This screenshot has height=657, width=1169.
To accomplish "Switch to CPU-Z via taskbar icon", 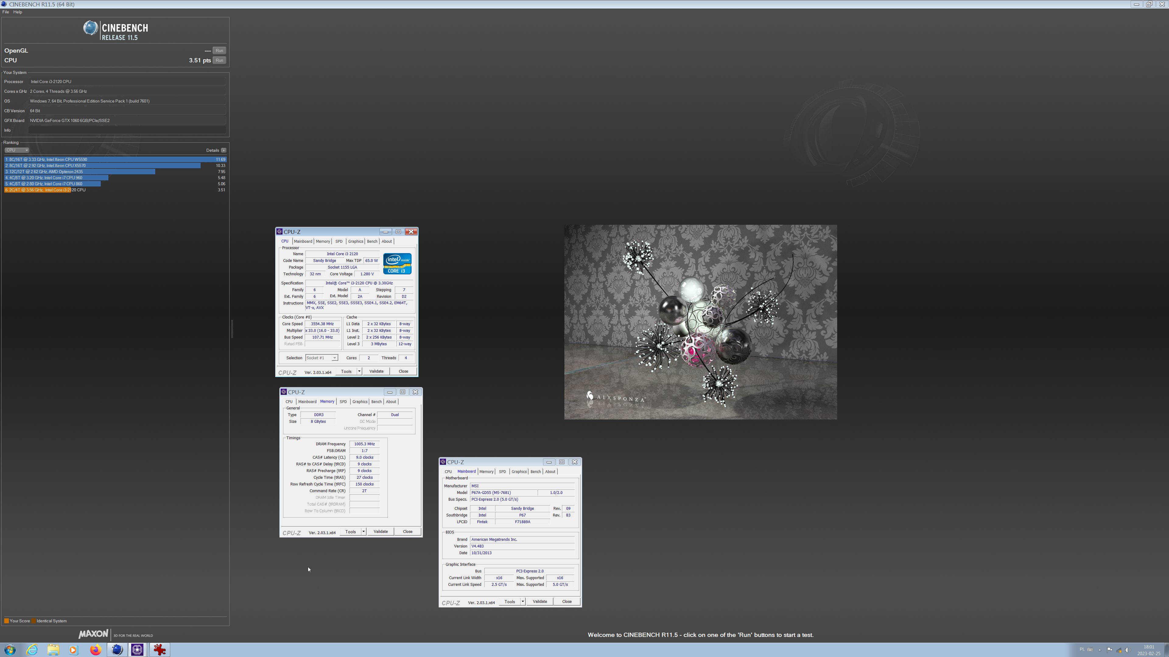I will tap(138, 650).
